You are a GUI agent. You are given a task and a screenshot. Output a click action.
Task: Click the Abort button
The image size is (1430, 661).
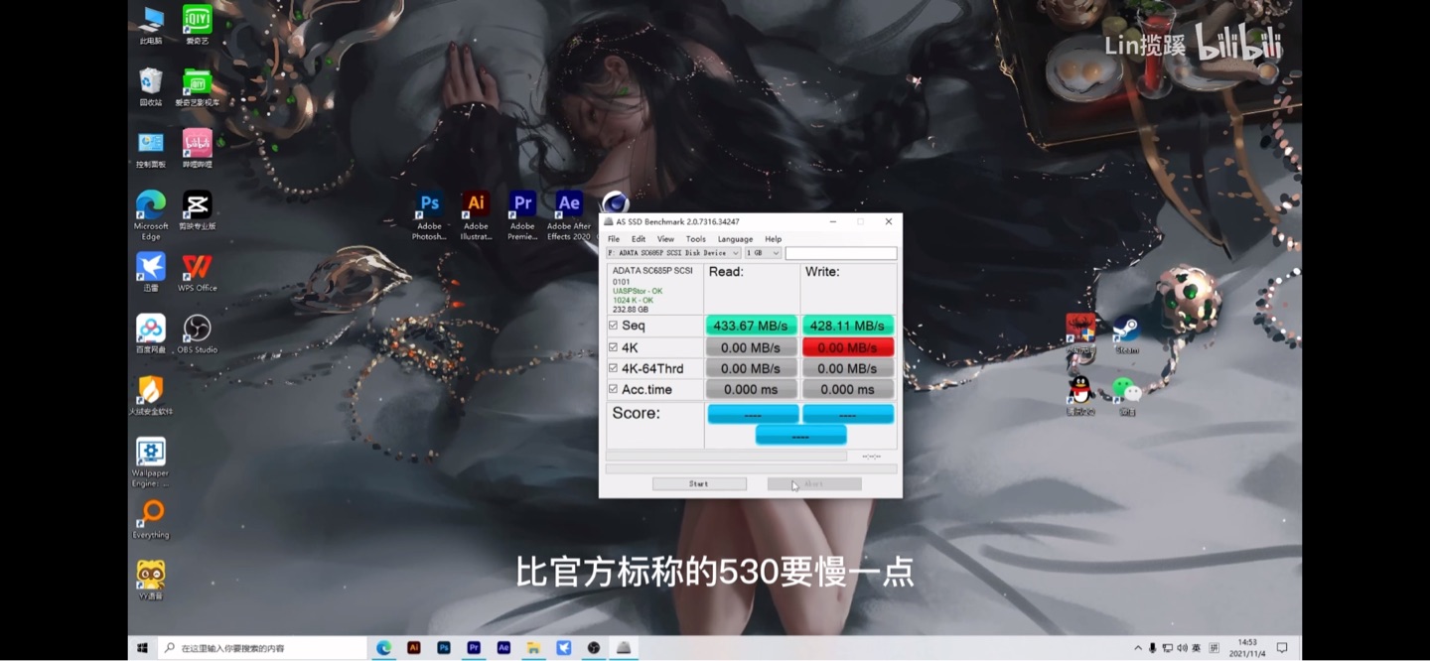(814, 483)
